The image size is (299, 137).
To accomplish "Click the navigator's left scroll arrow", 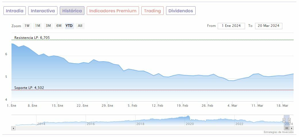I will [x=13, y=128].
